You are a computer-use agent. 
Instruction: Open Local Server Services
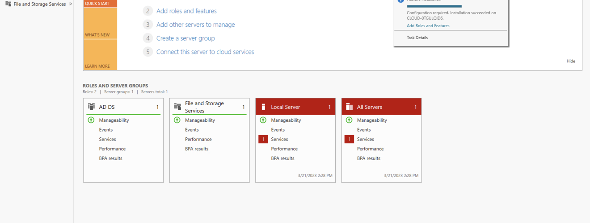[x=279, y=139]
